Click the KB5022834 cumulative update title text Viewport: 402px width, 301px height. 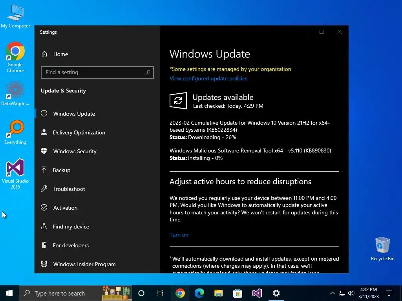[249, 126]
